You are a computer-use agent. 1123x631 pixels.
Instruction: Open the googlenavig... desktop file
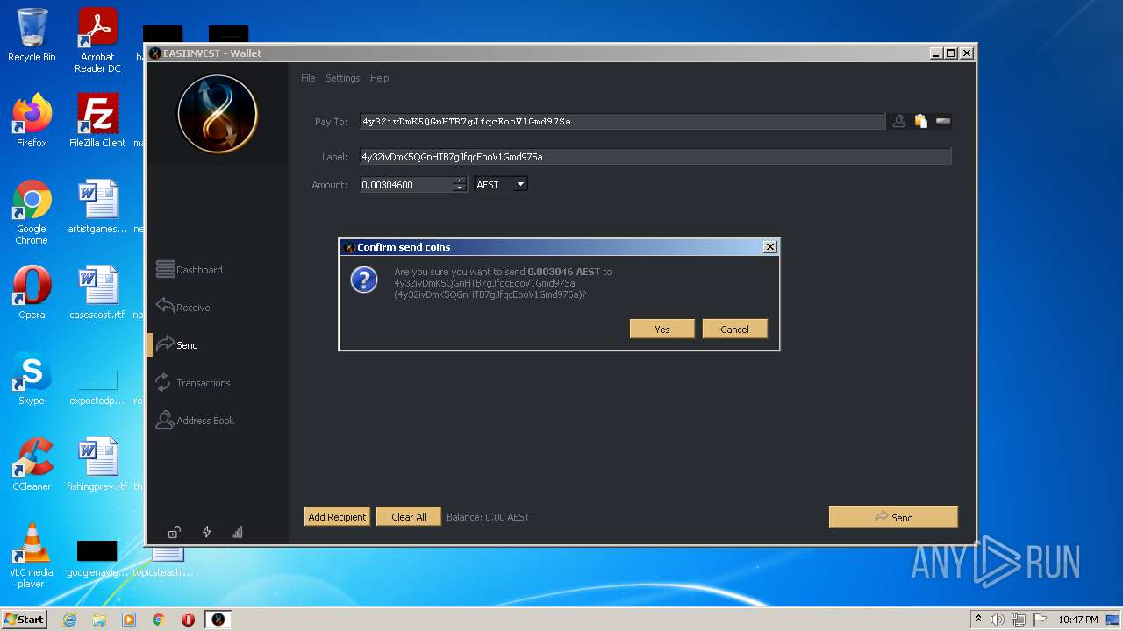coord(97,558)
